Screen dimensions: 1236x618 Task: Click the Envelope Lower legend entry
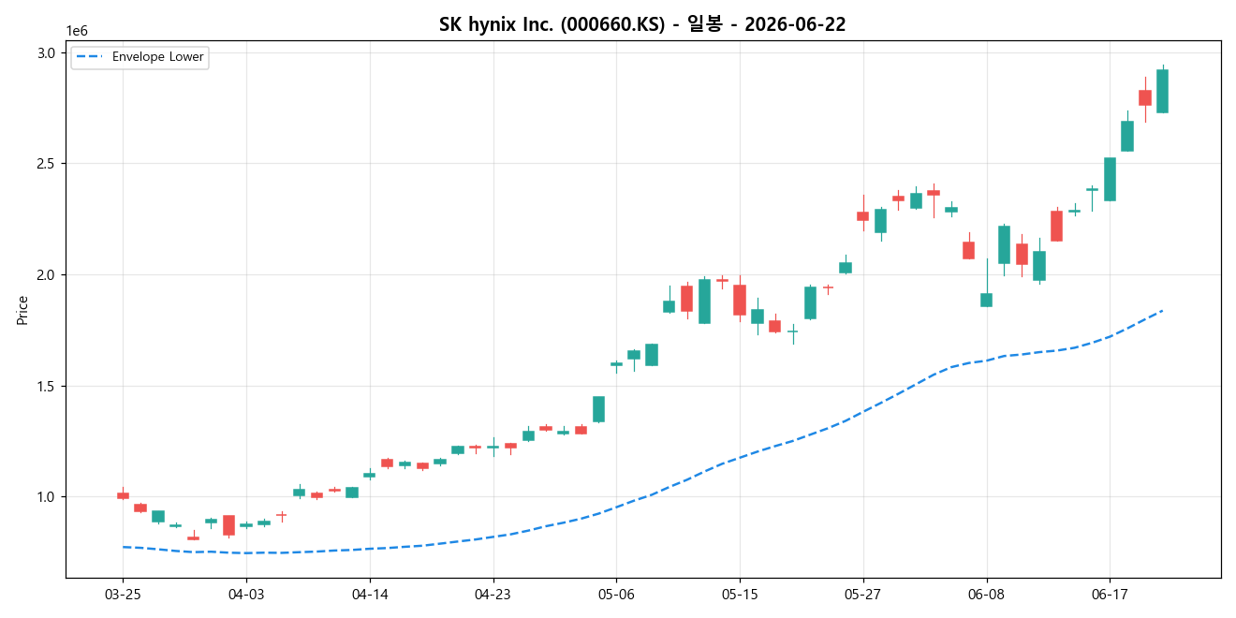coord(139,57)
